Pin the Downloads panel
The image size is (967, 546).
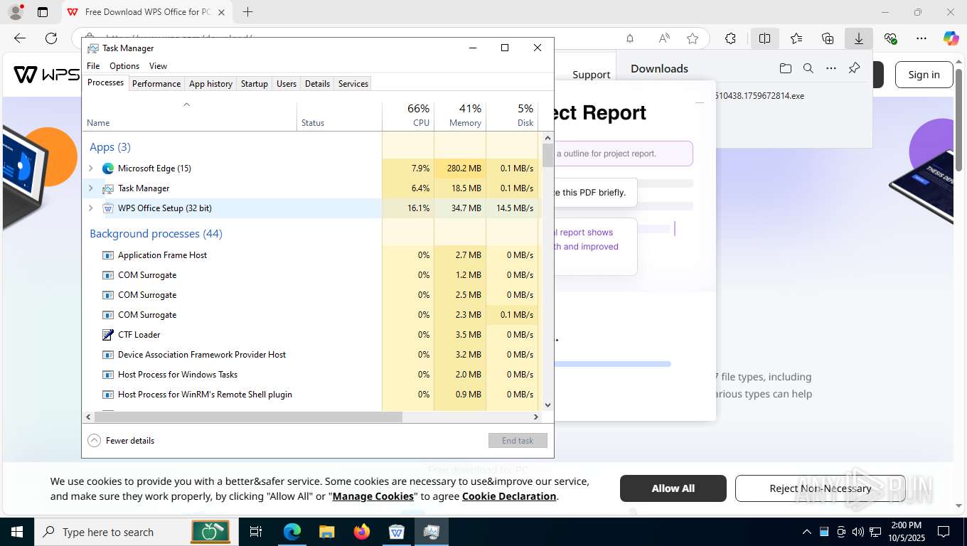click(855, 68)
